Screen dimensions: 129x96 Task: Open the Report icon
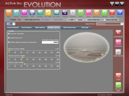click(16, 12)
